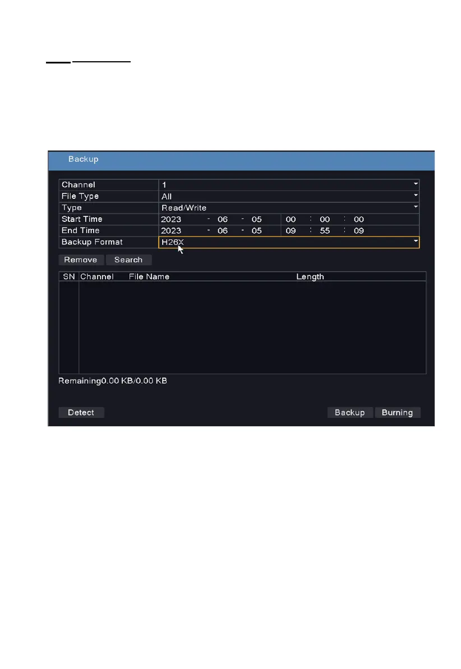The width and height of the screenshot is (461, 669).
Task: Click the Backup Format label
Action: (92, 242)
